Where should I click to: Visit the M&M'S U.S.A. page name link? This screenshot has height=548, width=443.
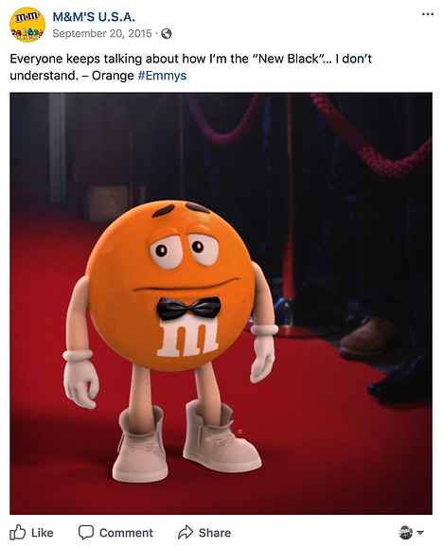click(94, 17)
